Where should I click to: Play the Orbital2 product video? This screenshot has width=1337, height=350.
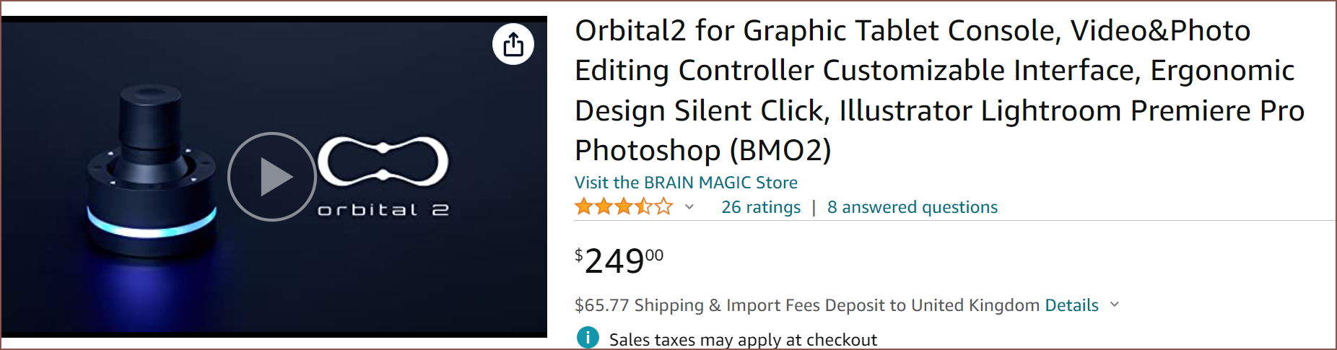click(272, 177)
